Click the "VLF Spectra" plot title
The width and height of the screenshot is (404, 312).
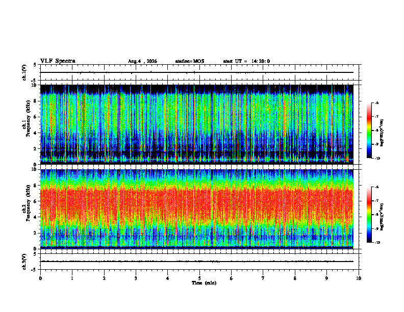(58, 61)
